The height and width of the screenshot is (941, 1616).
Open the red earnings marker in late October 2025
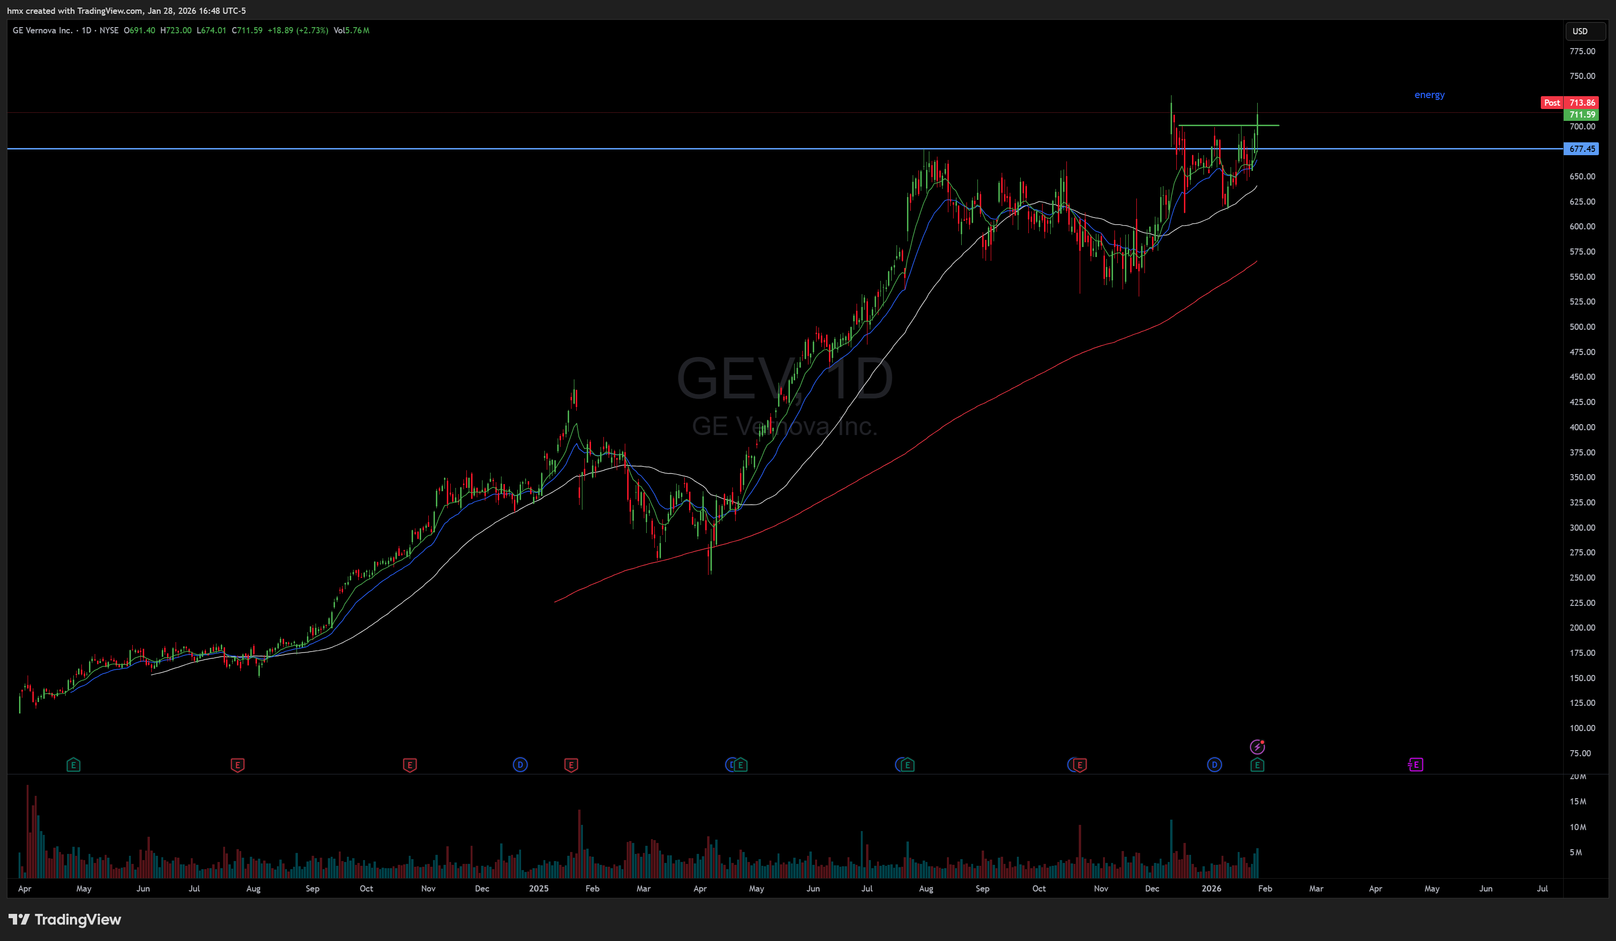(x=1080, y=764)
